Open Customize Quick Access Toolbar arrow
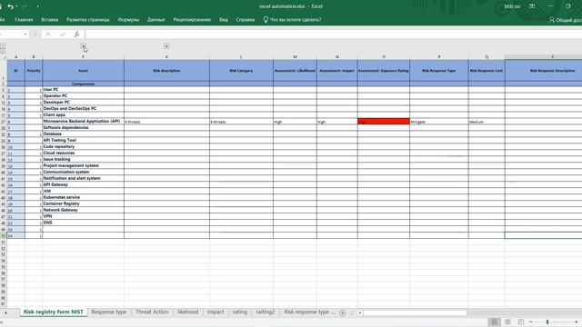 (37, 6)
